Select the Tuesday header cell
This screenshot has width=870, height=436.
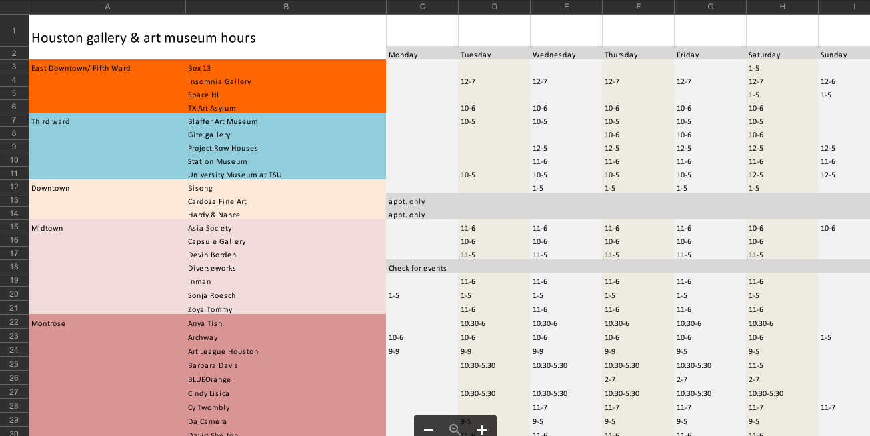495,53
